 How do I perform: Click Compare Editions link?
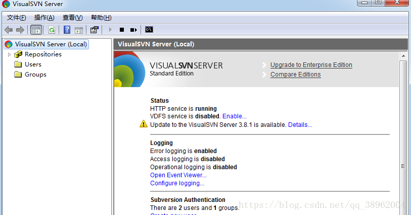pyautogui.click(x=295, y=75)
